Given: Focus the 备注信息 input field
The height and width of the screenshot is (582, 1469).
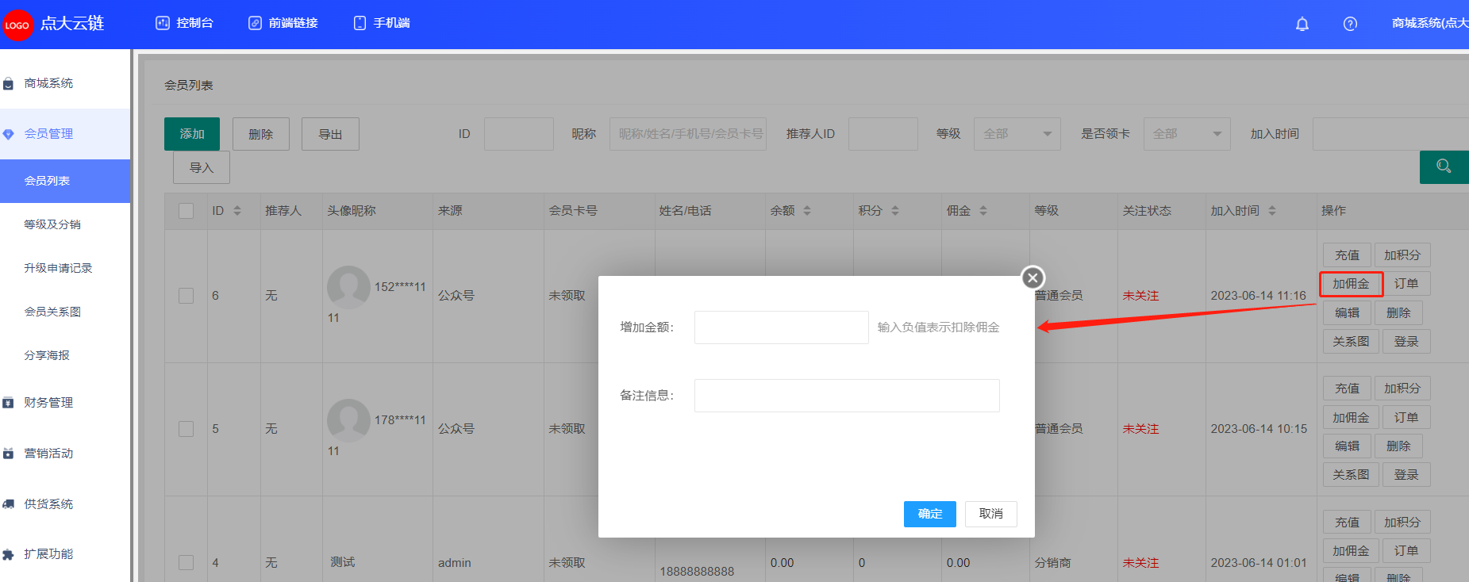Looking at the screenshot, I should point(847,396).
